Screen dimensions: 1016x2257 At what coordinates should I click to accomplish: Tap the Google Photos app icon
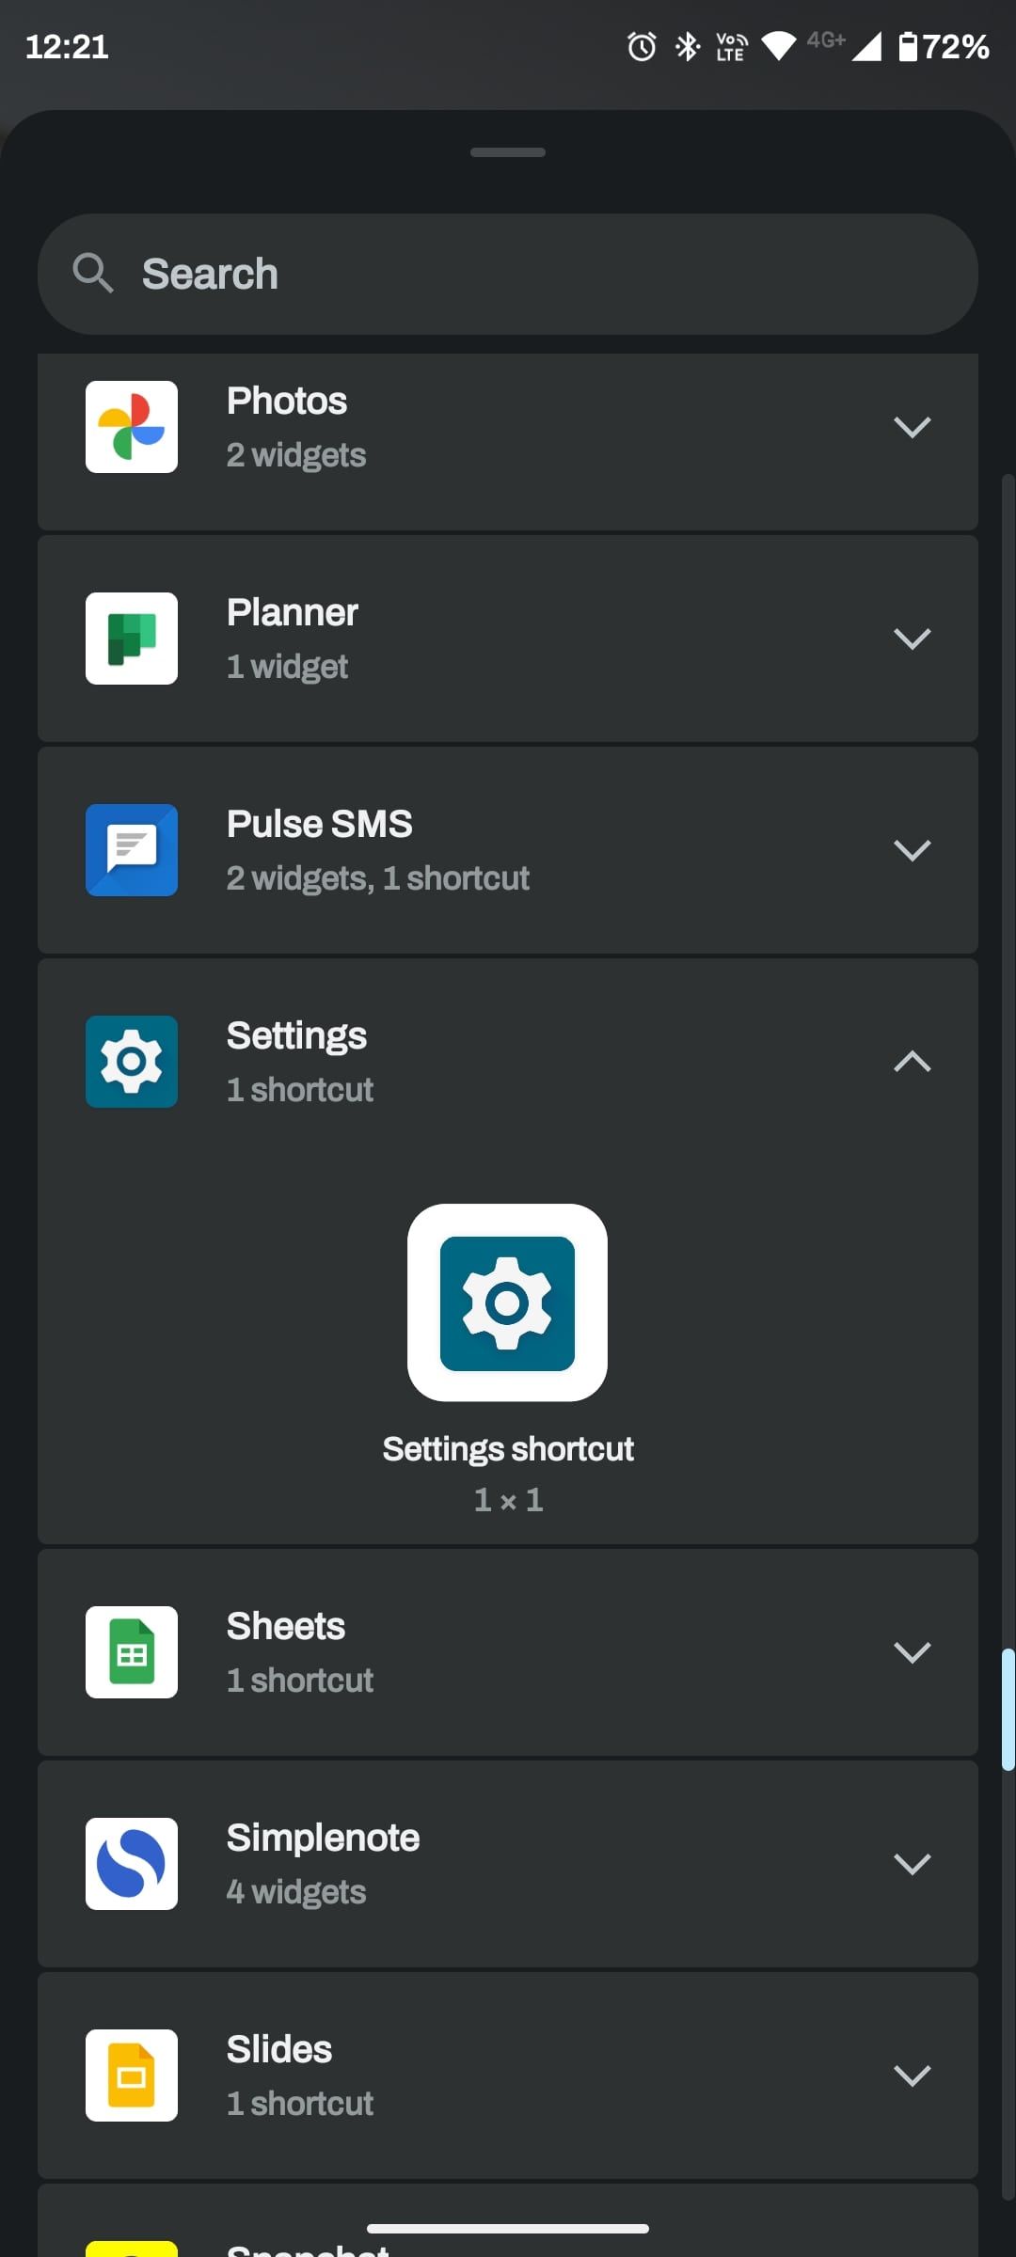pos(132,427)
